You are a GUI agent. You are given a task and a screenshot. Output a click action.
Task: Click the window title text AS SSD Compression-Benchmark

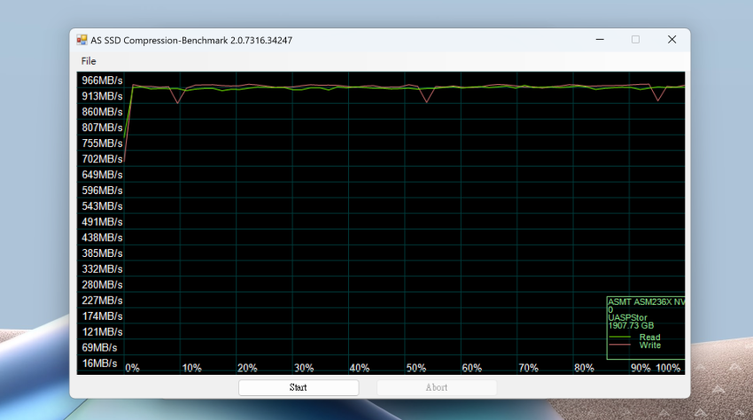pos(191,41)
